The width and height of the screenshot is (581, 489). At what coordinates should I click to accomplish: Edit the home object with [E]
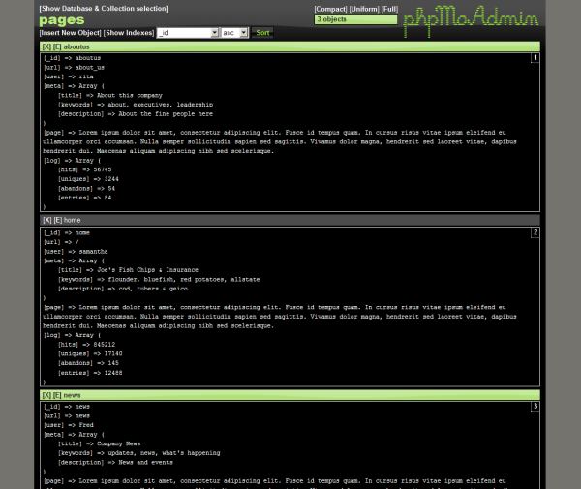click(x=57, y=220)
